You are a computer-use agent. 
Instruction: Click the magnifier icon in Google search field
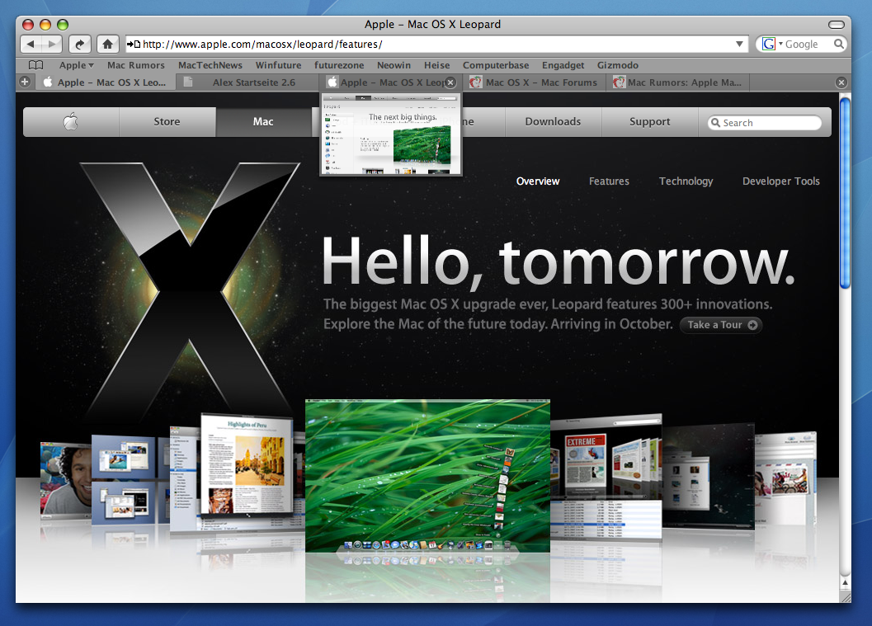coord(839,44)
